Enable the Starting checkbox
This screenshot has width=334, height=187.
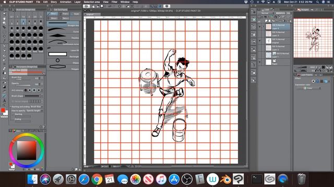click(x=13, y=114)
